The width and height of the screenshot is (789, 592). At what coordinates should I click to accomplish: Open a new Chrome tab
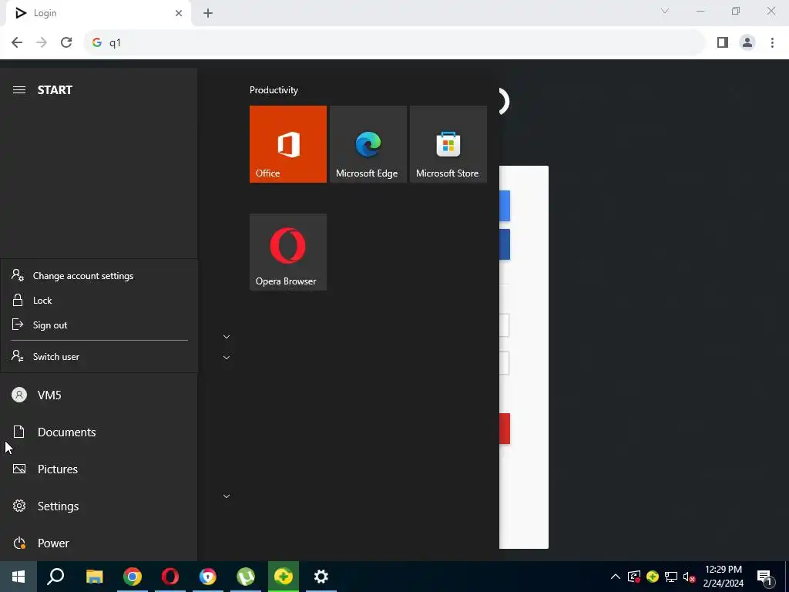click(208, 13)
